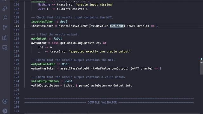Click line number 111 in gutter
The image size is (203, 114).
[16, 26]
